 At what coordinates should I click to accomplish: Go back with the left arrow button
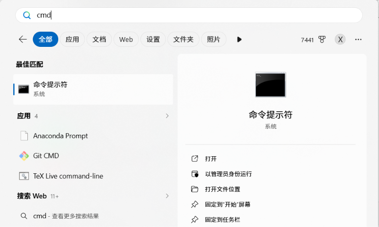22,39
